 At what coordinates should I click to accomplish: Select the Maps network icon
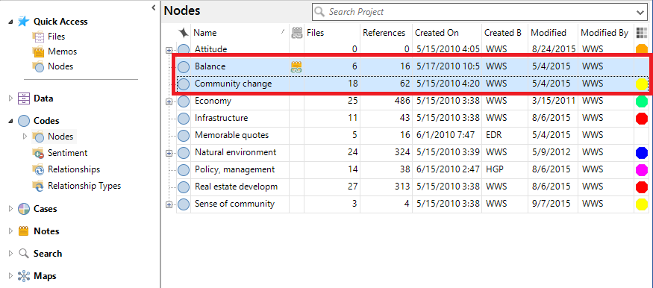[x=24, y=276]
